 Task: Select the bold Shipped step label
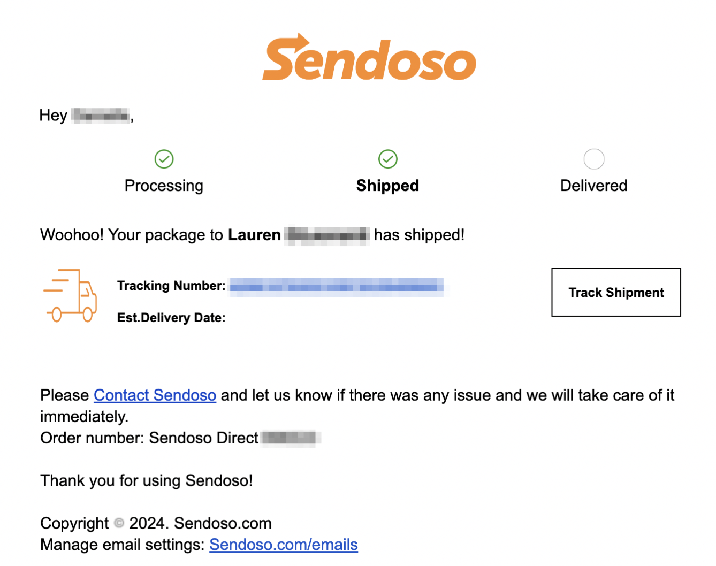[x=387, y=186]
